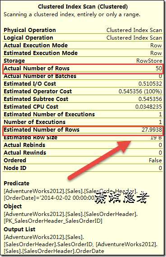The image size is (166, 257).
Task: Select the 'Predicate' heading
Action: coord(16,184)
